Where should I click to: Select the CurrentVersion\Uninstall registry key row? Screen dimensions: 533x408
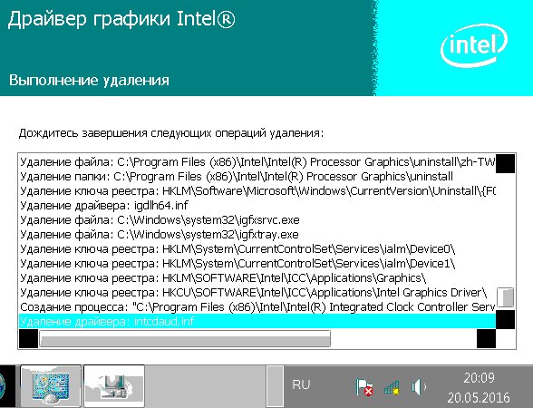(x=257, y=191)
